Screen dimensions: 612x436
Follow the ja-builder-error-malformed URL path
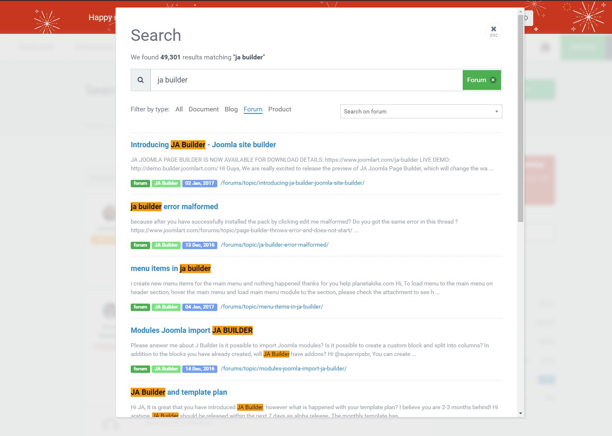(x=275, y=245)
